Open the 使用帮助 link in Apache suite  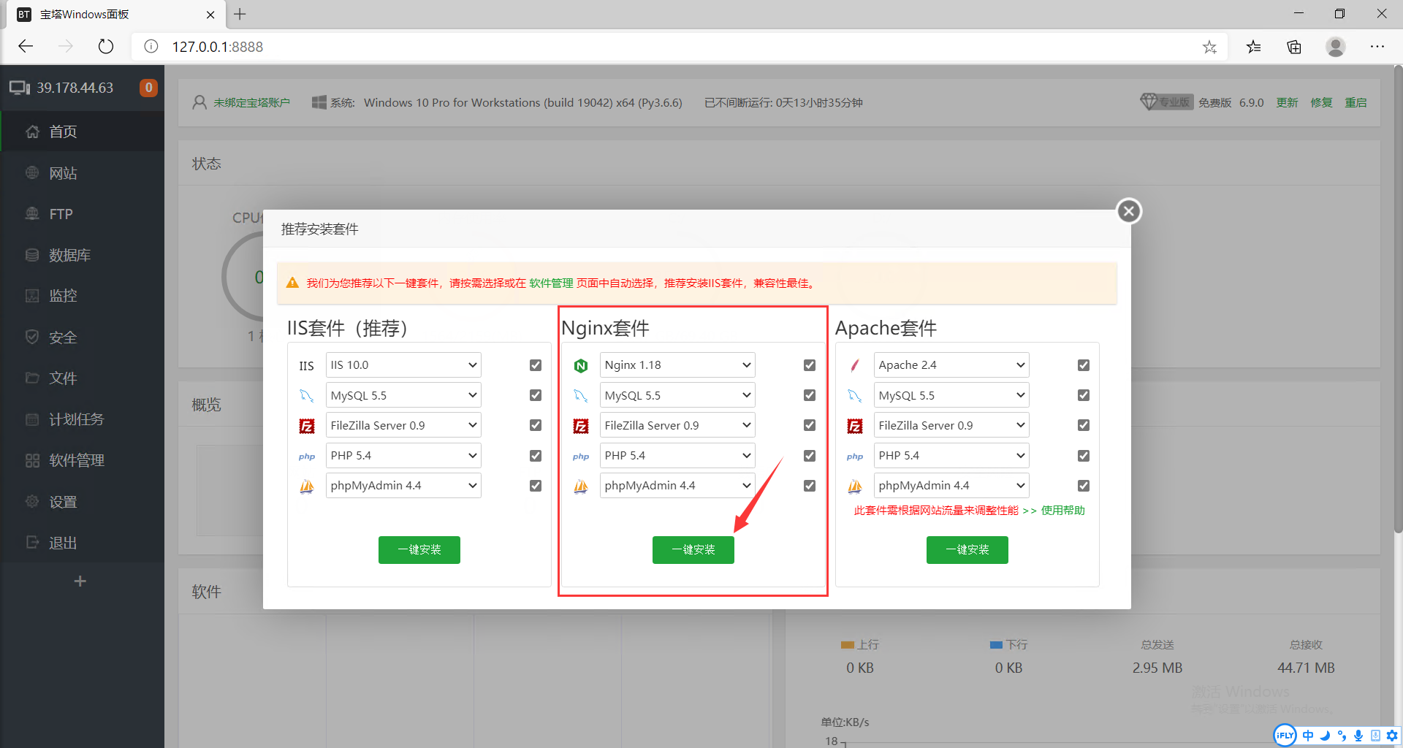(1063, 511)
